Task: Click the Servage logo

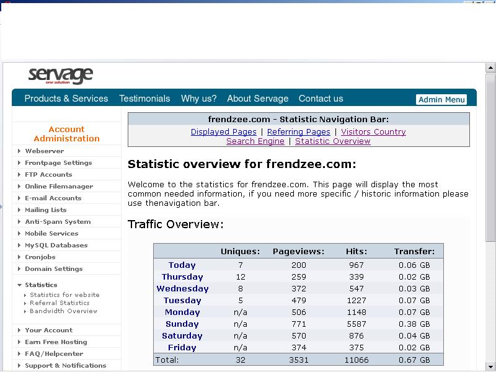Action: click(60, 76)
